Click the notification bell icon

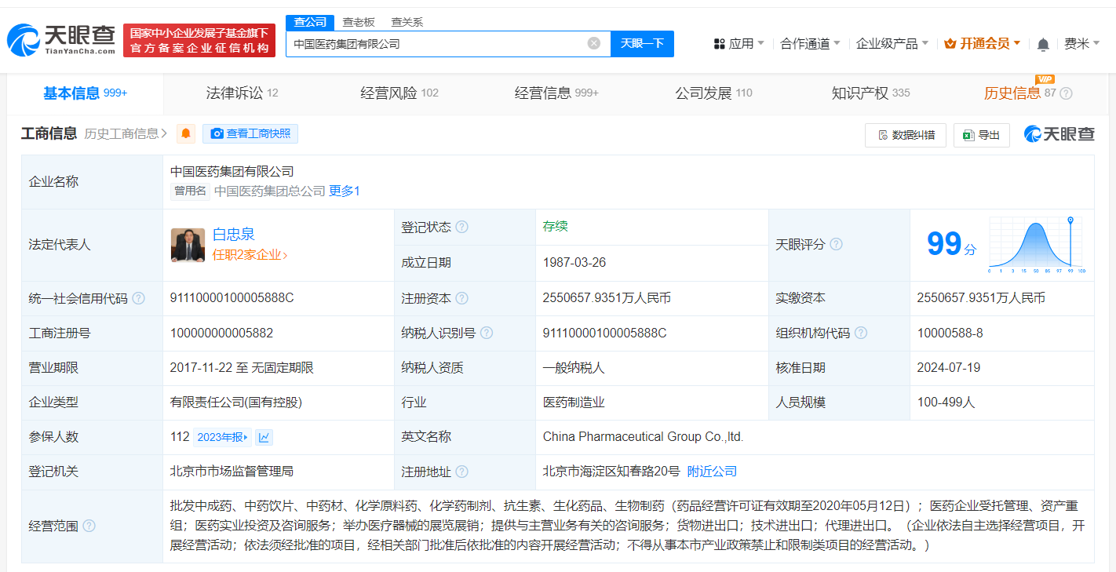point(1044,44)
